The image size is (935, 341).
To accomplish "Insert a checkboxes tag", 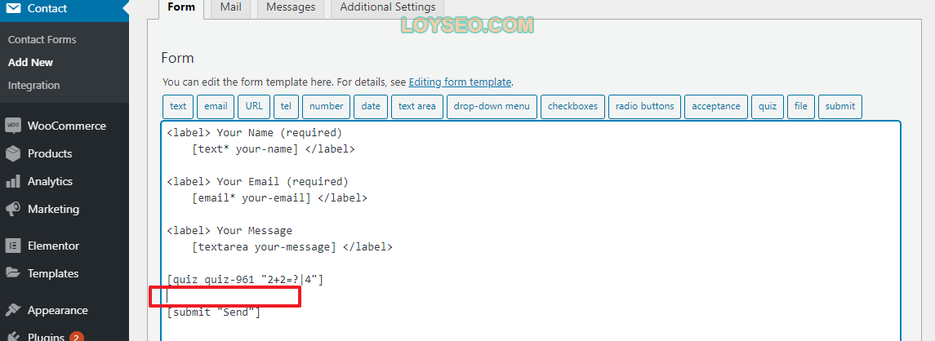I will coord(572,106).
